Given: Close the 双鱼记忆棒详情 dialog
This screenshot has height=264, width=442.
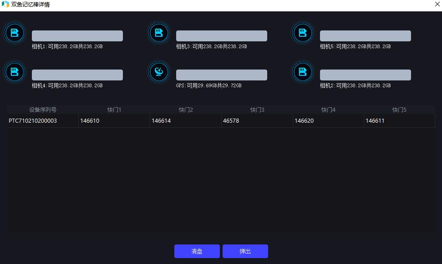Looking at the screenshot, I should pos(437,4).
